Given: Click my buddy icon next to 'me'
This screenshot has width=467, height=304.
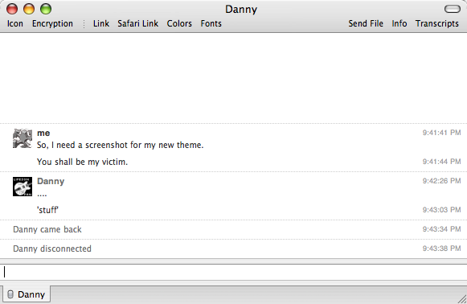Looking at the screenshot, I should click(23, 138).
